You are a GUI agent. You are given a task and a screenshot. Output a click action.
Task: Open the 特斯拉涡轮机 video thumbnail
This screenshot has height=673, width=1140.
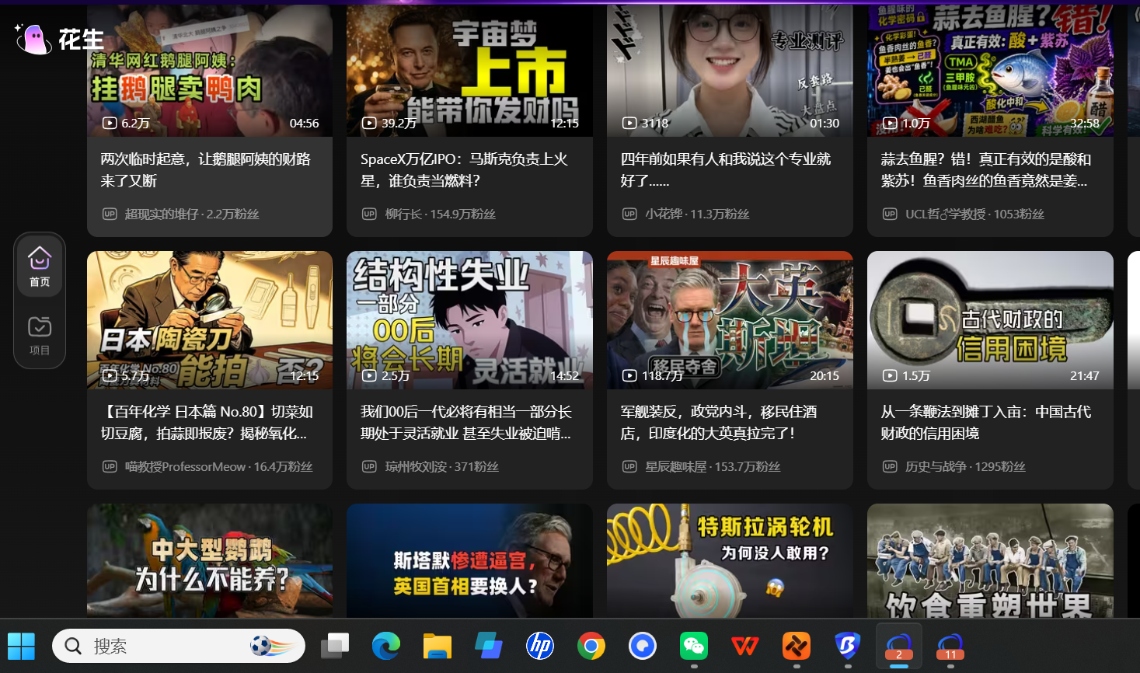[730, 561]
